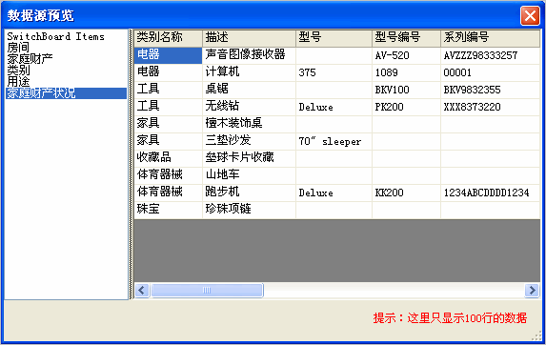546x345 pixels.
Task: Click scroll left arrow of horizontal scrollbar
Action: [142, 290]
